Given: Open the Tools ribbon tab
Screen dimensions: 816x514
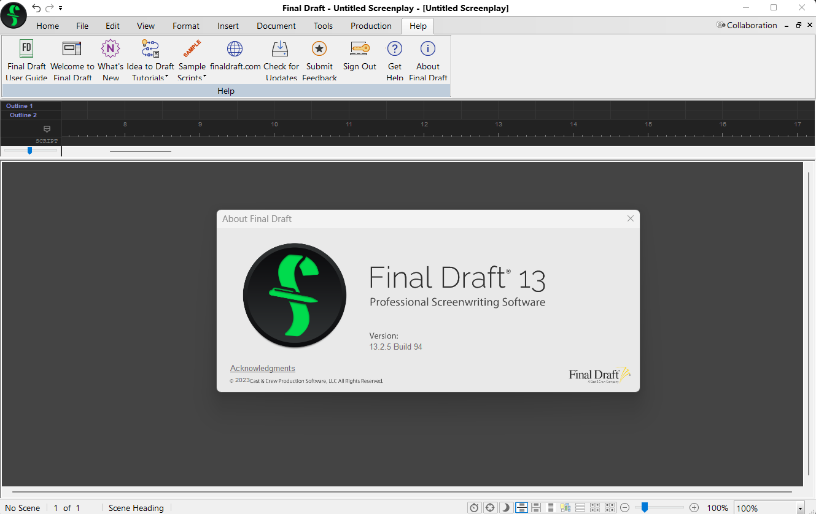Looking at the screenshot, I should [x=323, y=26].
